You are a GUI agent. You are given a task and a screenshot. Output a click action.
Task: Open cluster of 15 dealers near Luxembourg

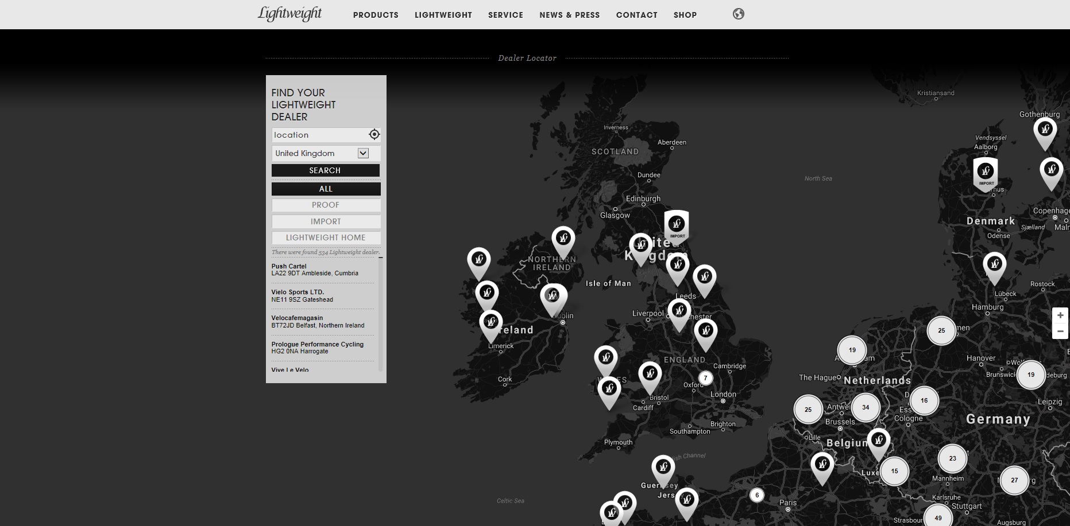894,471
